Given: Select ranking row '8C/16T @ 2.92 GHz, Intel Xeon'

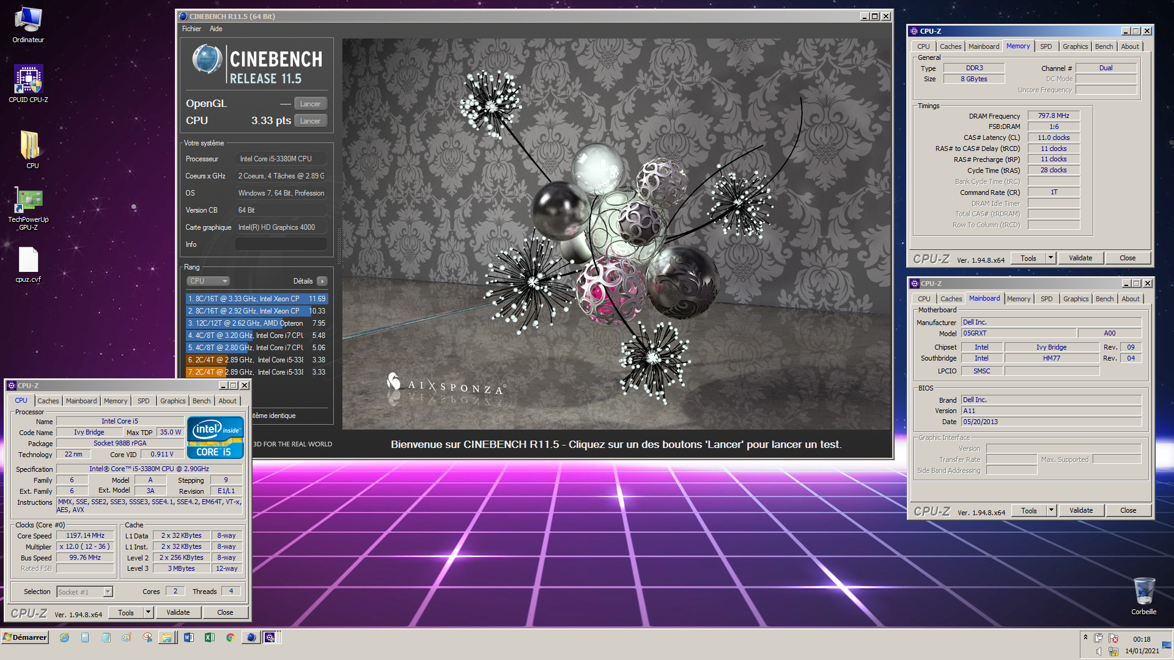Looking at the screenshot, I should point(257,311).
